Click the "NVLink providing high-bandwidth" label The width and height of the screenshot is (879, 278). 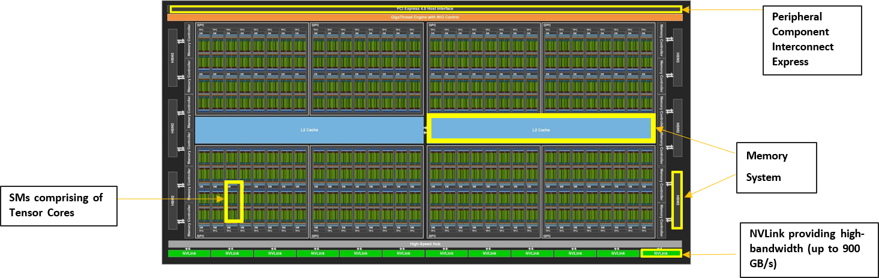810,249
